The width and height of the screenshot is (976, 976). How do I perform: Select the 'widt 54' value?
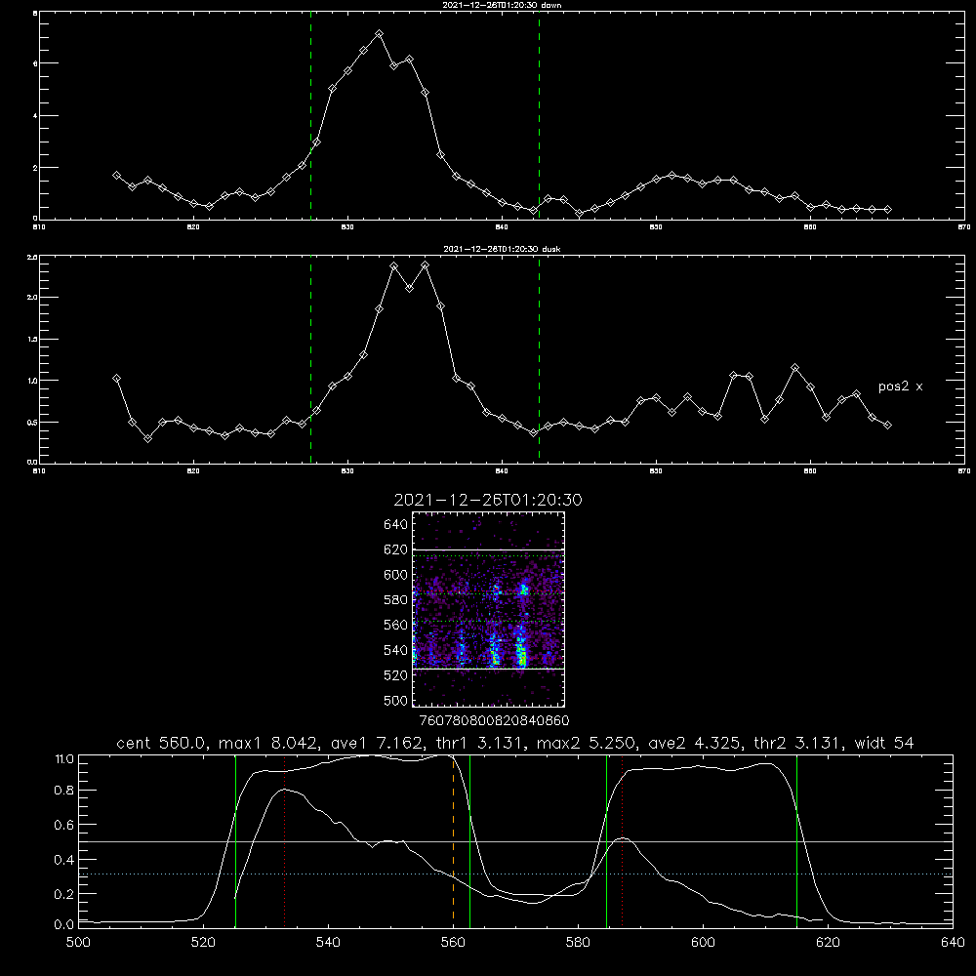click(884, 743)
